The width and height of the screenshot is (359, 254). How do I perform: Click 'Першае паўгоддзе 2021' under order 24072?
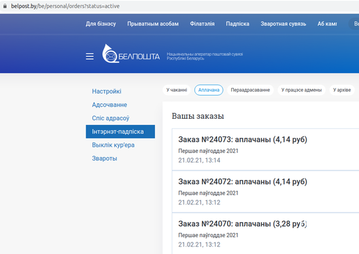click(x=208, y=193)
